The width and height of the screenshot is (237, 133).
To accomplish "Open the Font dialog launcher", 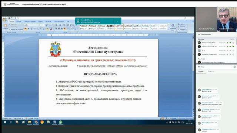I will 53,32.
